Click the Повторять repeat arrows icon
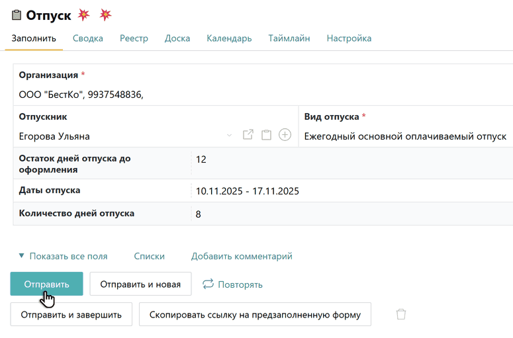This screenshot has height=338, width=513. coord(208,284)
